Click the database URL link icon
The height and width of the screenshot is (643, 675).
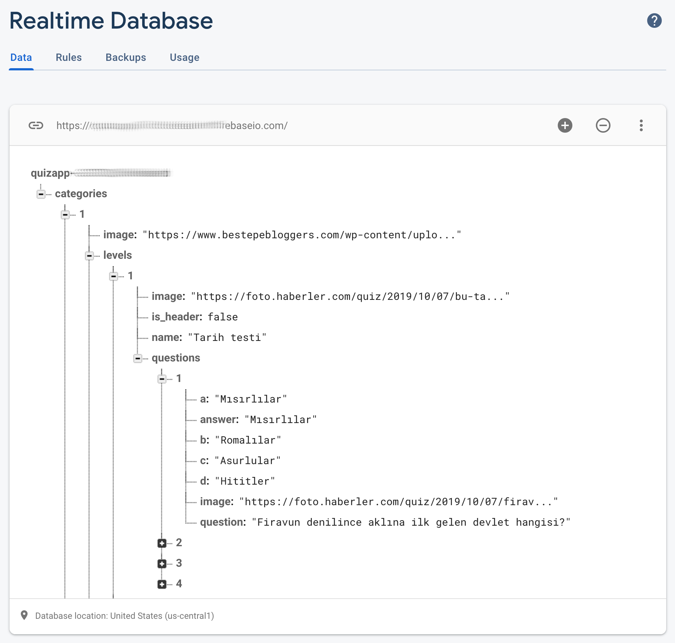coord(36,125)
